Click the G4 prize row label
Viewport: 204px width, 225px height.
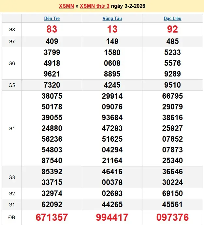tap(12, 128)
